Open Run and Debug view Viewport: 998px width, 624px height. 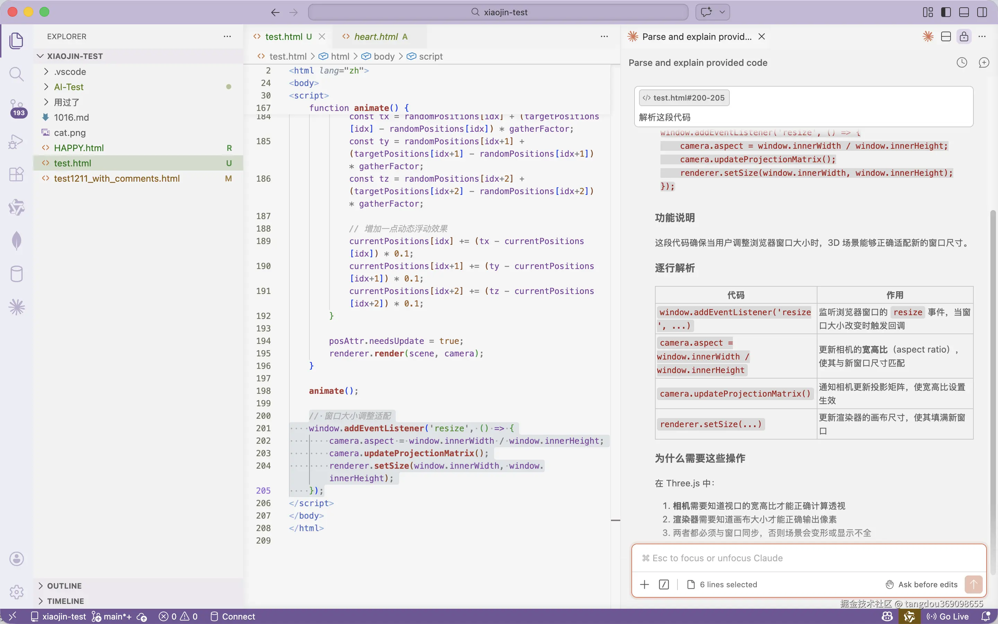17,141
